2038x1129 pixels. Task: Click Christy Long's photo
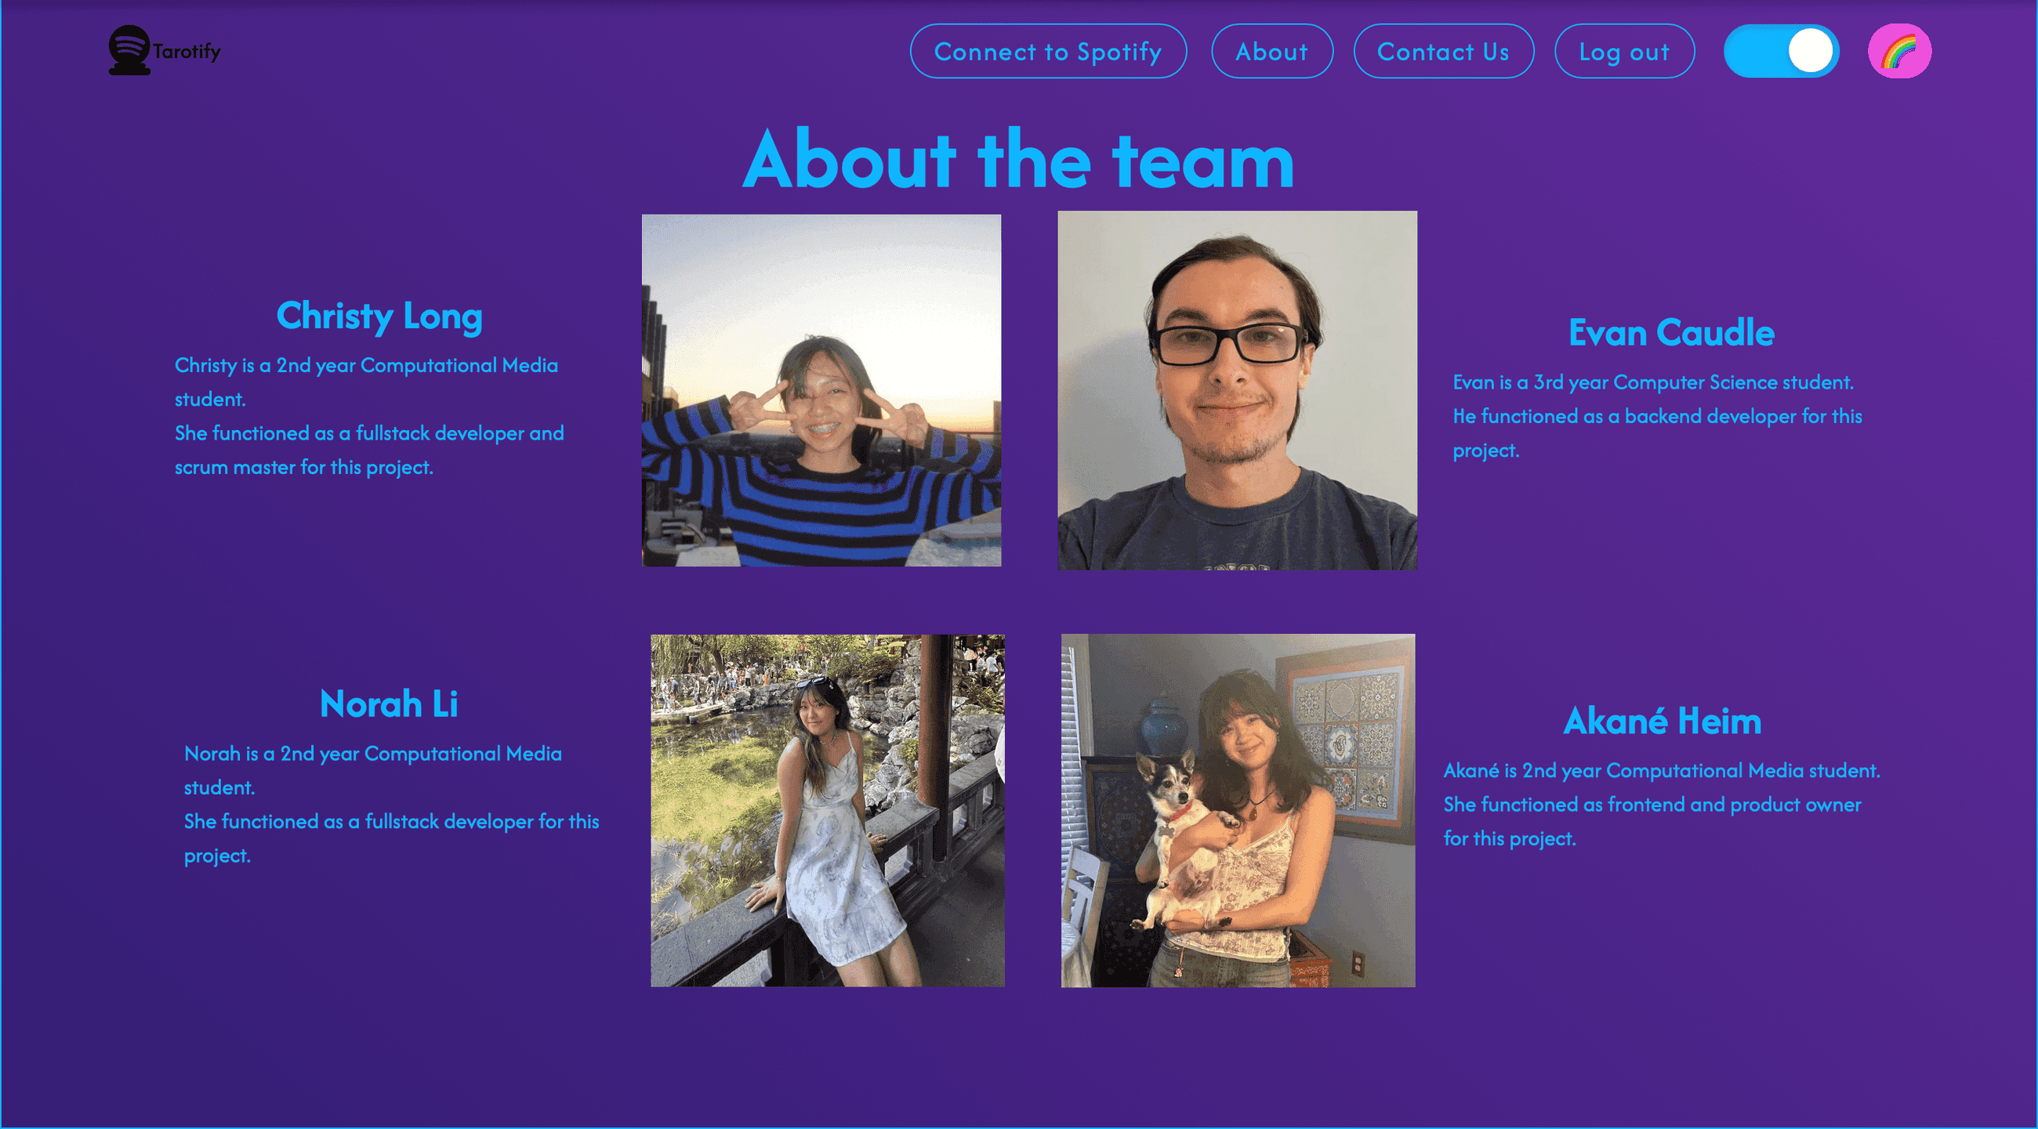[821, 389]
